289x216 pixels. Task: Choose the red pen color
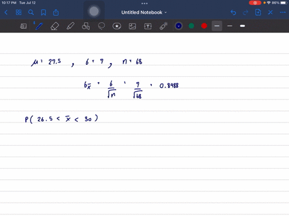pyautogui.click(x=204, y=26)
